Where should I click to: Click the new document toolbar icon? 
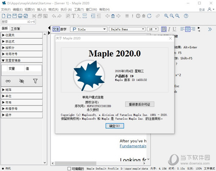4,16
